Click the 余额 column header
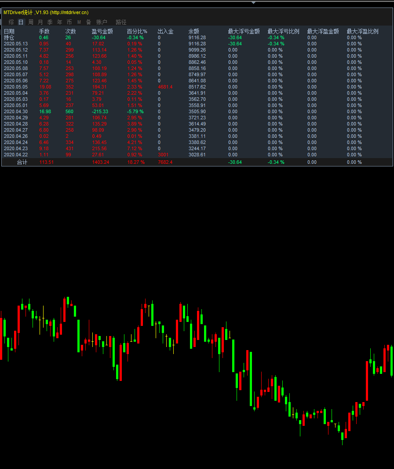Viewport: 394px width, 469px height. 194,31
